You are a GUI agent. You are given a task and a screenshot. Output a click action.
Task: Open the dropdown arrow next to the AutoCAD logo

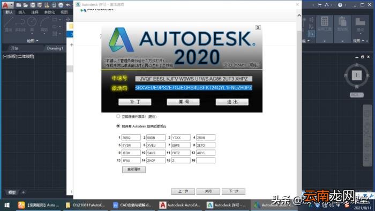[11, 5]
